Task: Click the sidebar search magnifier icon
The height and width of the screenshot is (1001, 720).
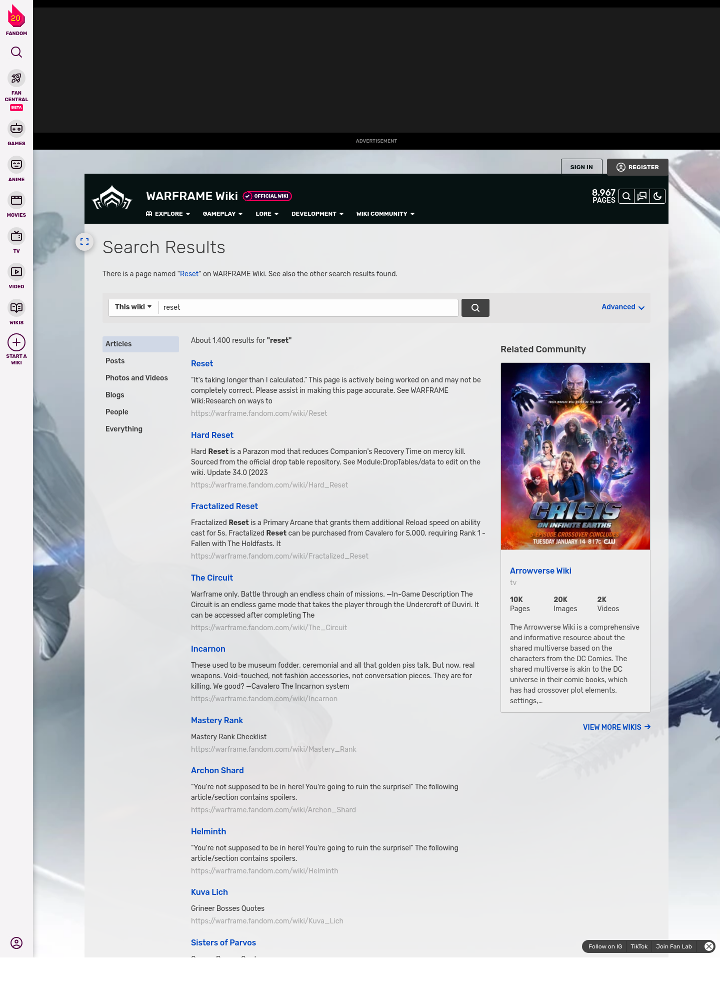Action: 16,52
